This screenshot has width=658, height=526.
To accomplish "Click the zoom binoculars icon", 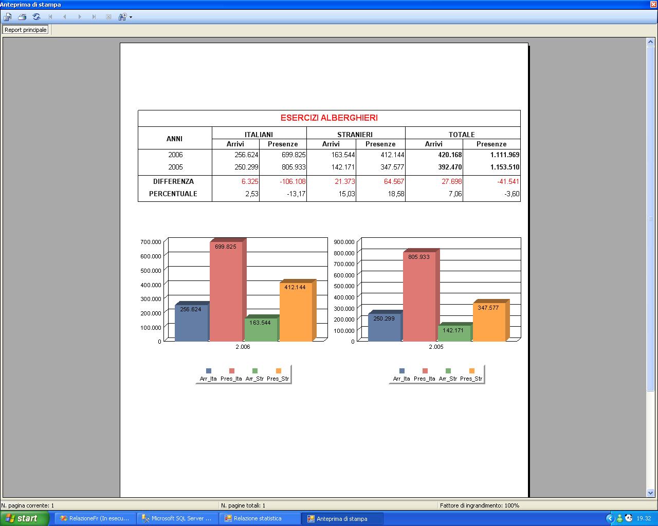I will [122, 17].
